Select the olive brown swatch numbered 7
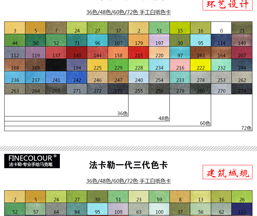 click(56, 28)
